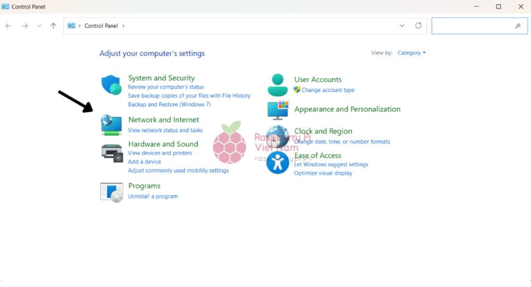Open the address bar history dropdown
Image resolution: width=531 pixels, height=287 pixels.
coord(402,26)
